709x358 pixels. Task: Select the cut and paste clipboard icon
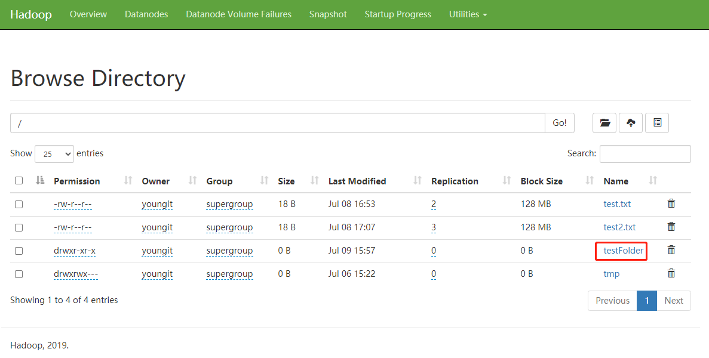click(x=656, y=122)
